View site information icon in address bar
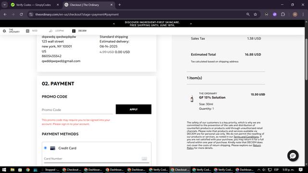308x173 pixels. coord(31,14)
